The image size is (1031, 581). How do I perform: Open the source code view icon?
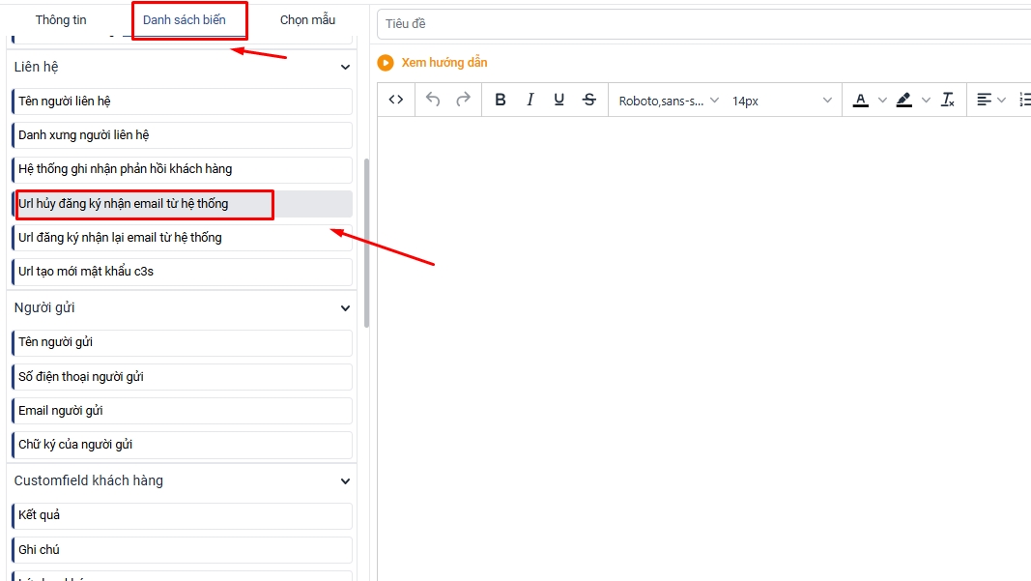(396, 100)
